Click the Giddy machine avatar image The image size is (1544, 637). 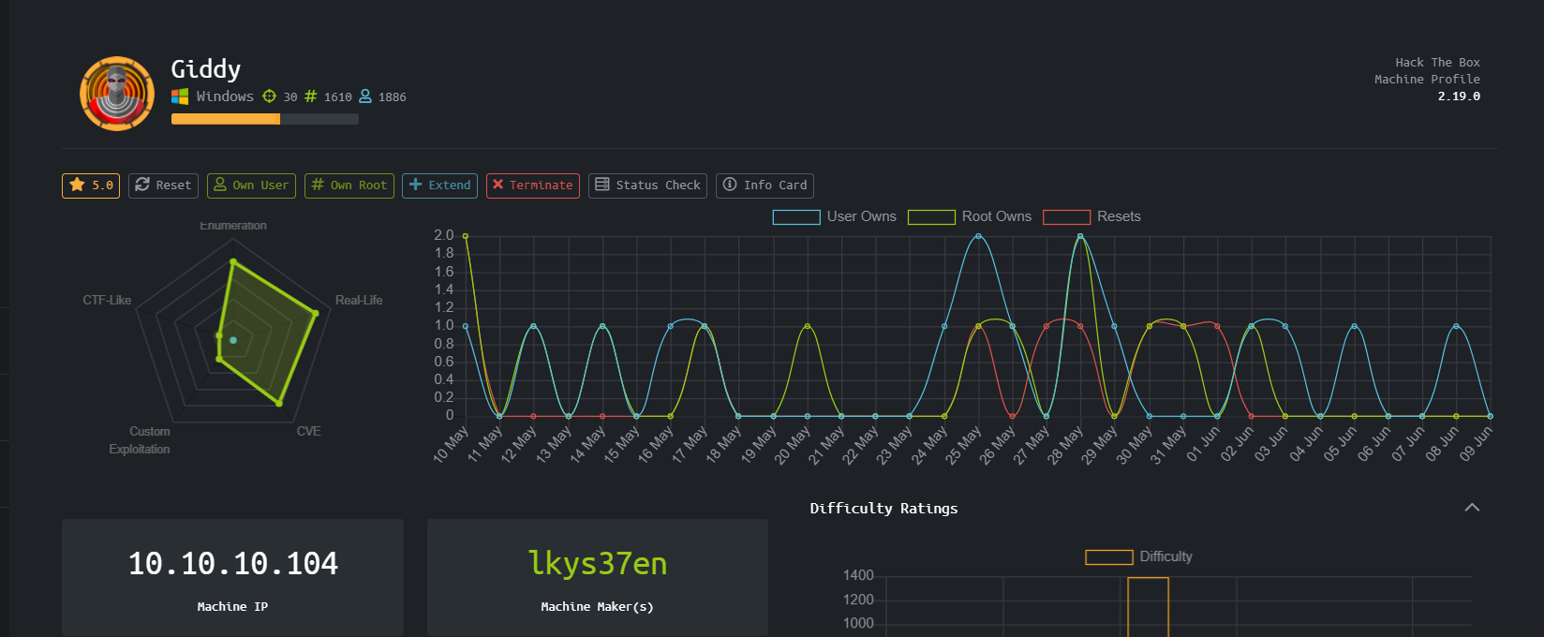point(117,94)
